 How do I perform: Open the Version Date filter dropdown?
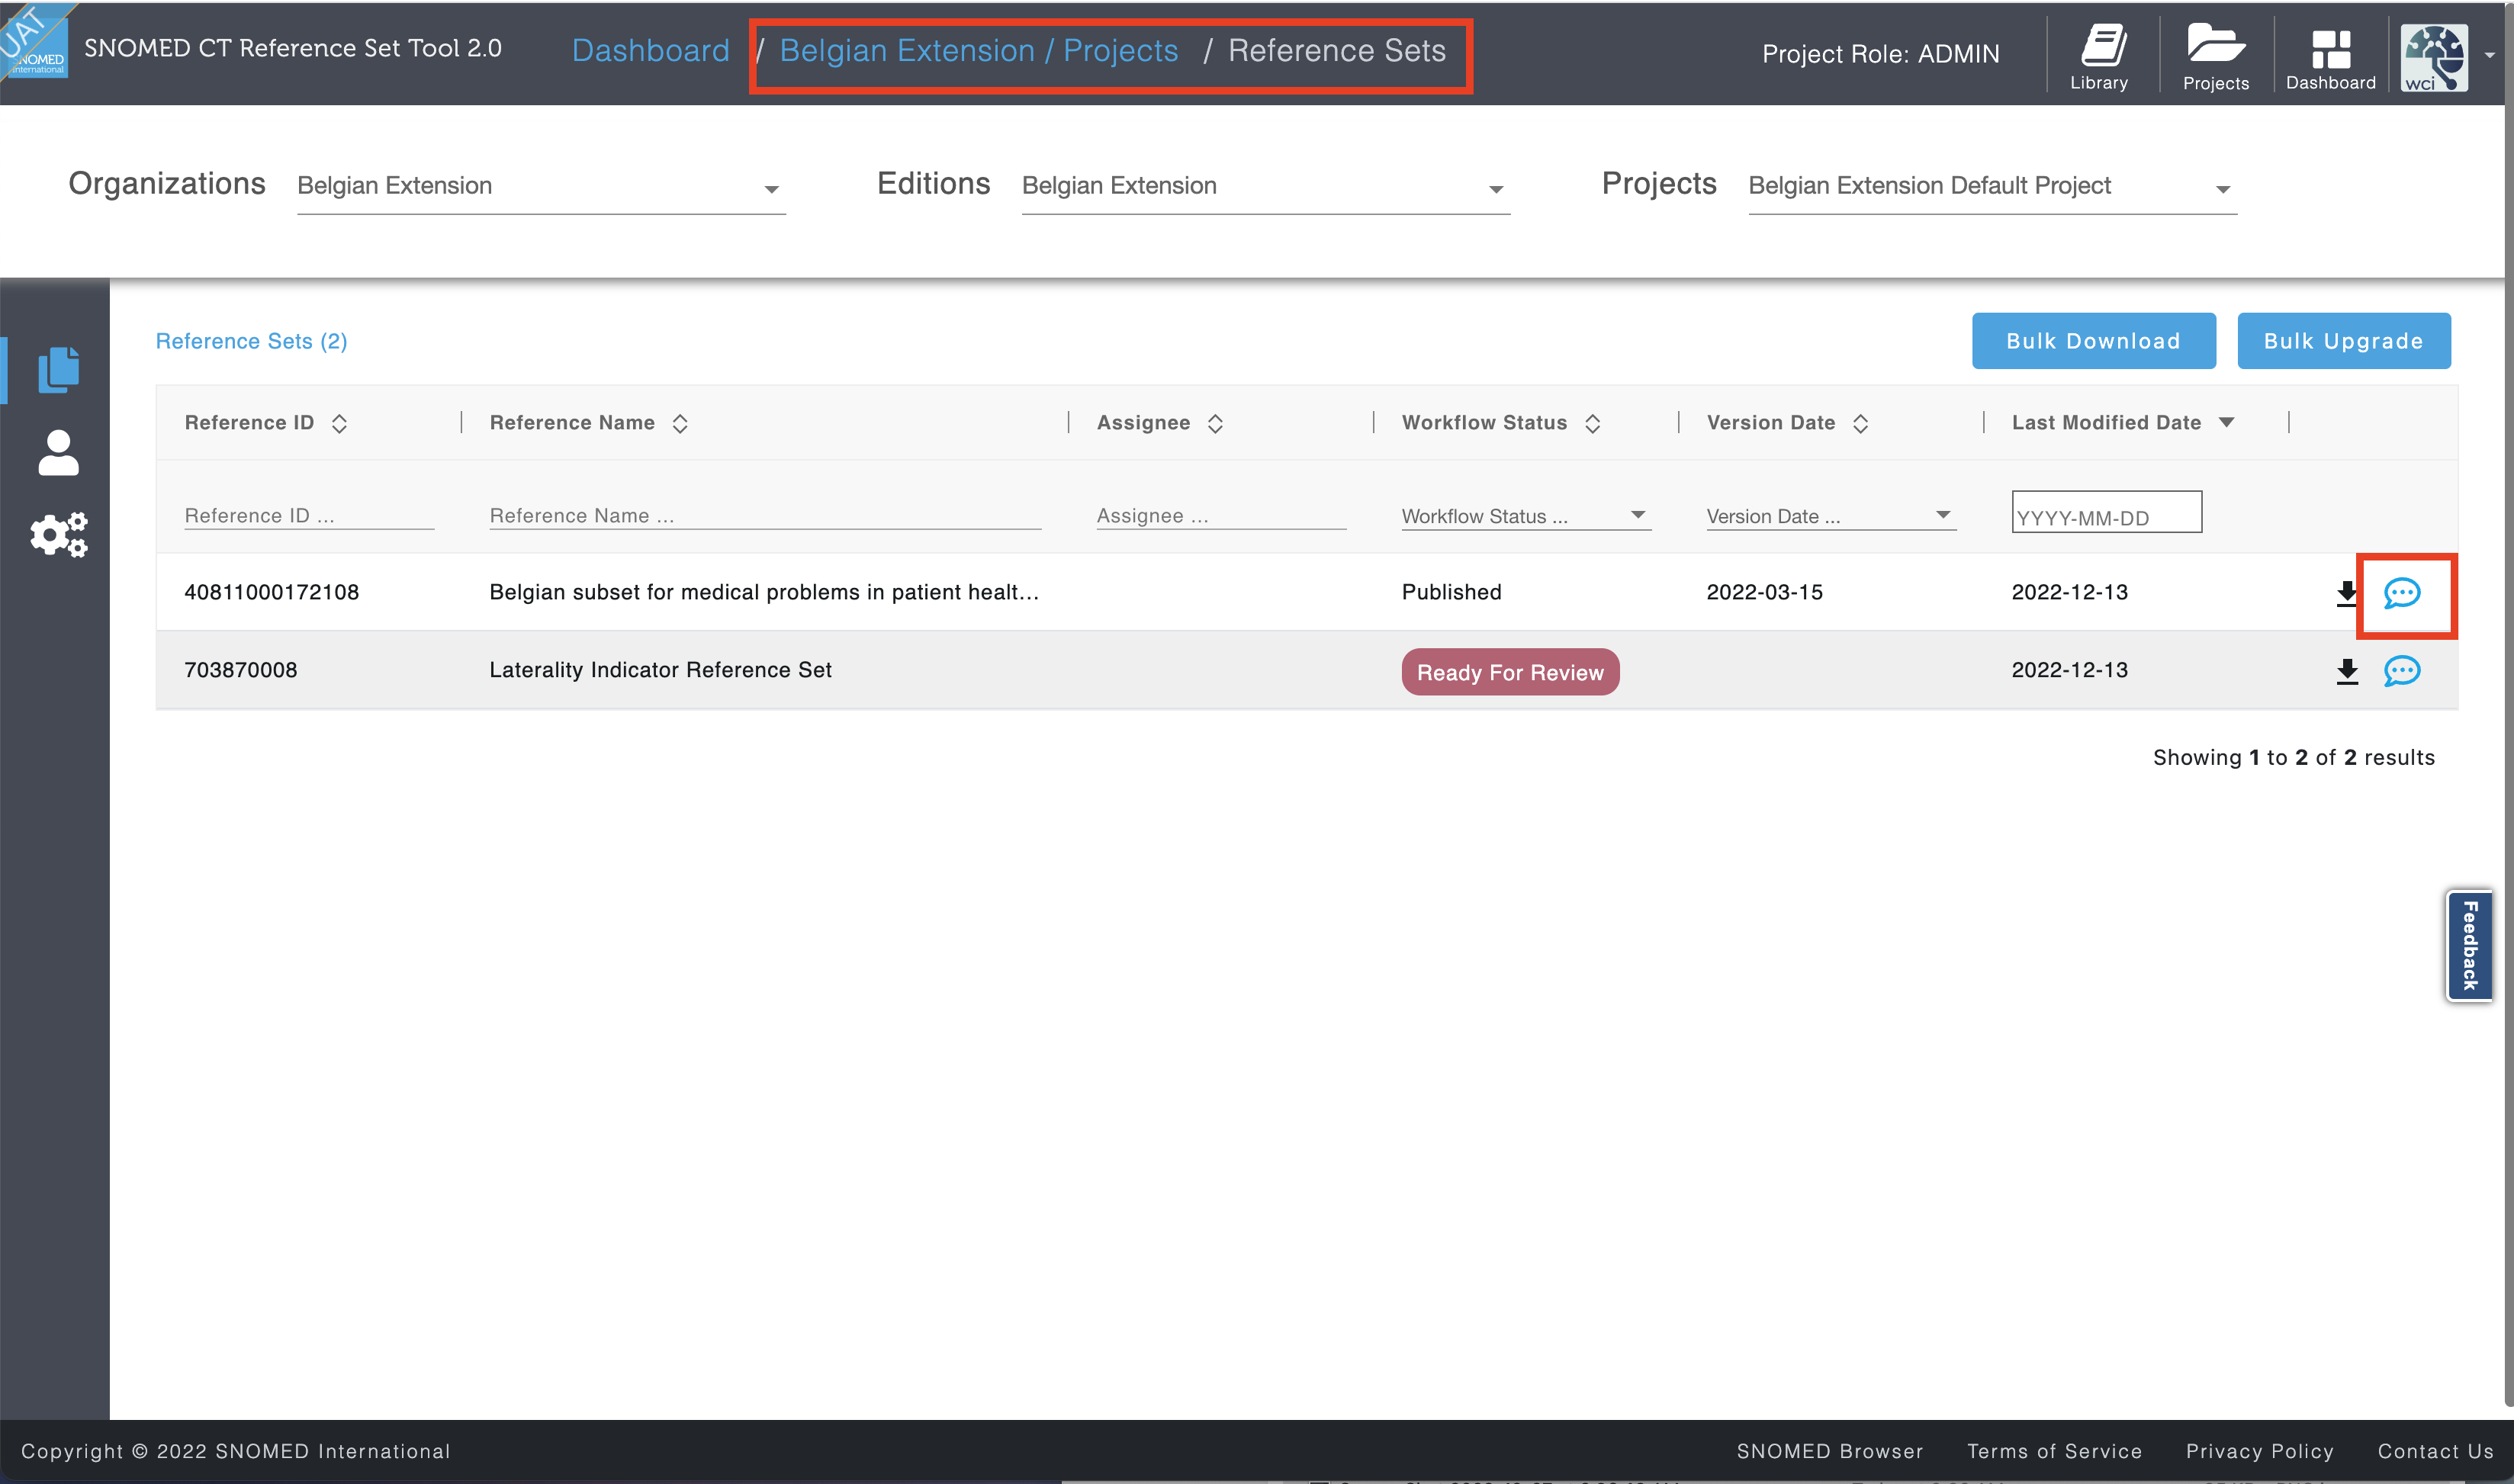(1831, 516)
